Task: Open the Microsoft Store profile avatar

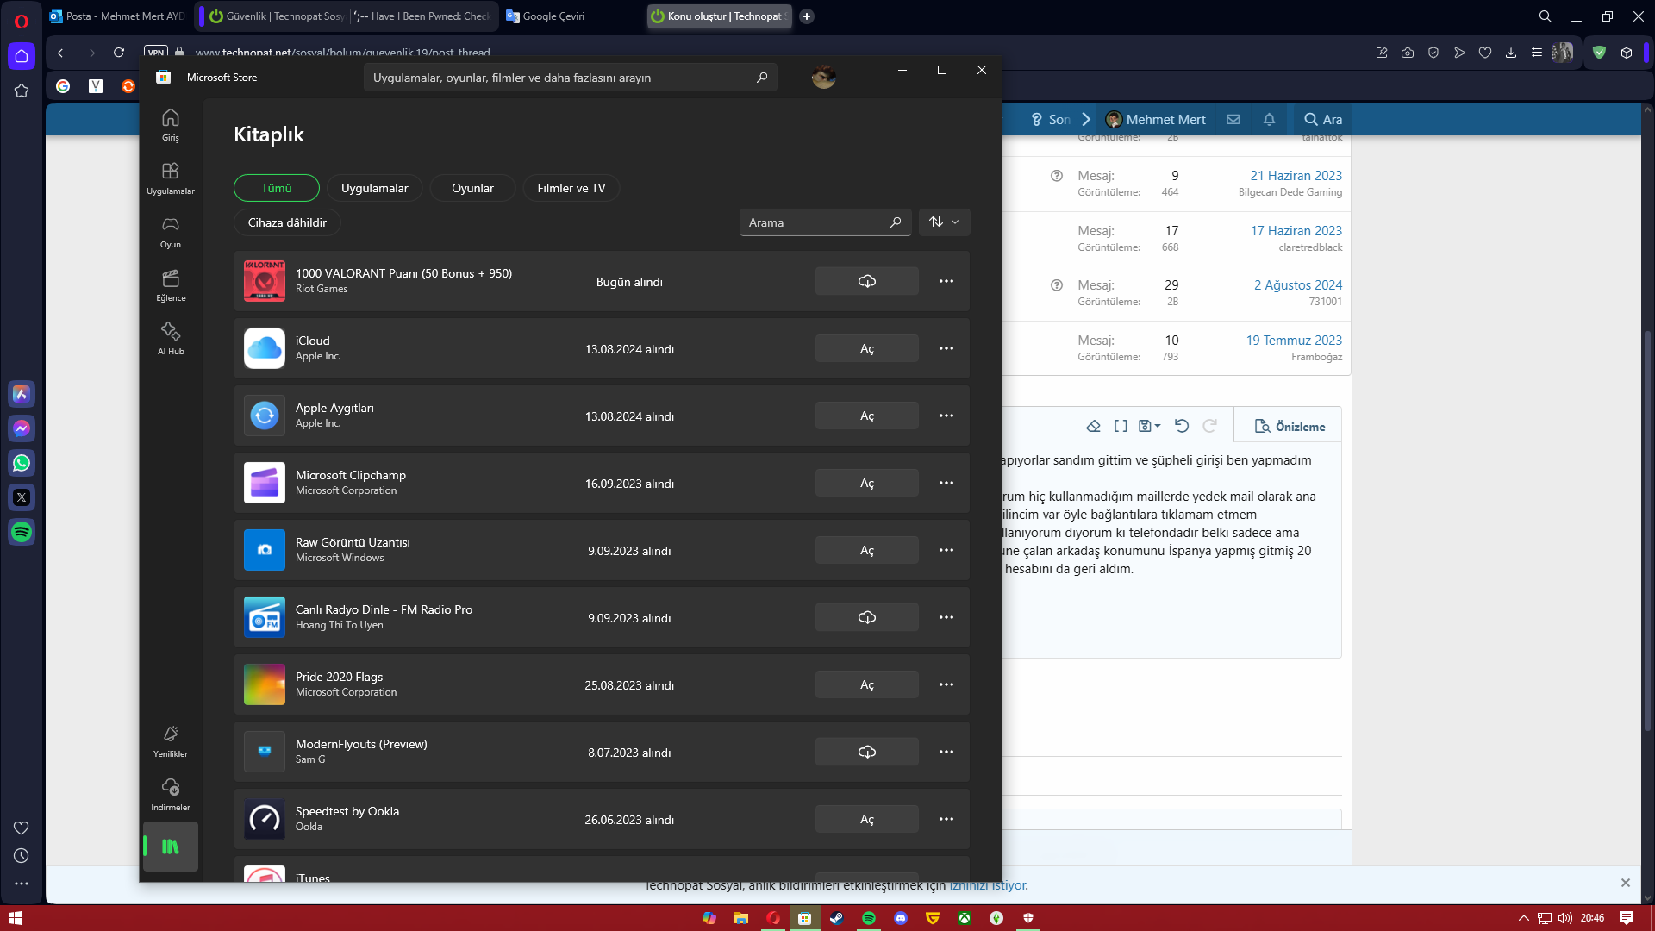Action: point(823,78)
